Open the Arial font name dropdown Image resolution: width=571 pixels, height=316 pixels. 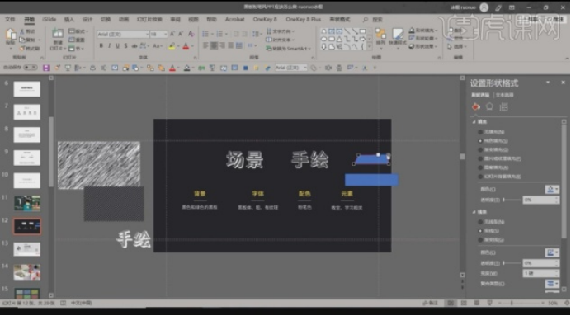point(147,34)
